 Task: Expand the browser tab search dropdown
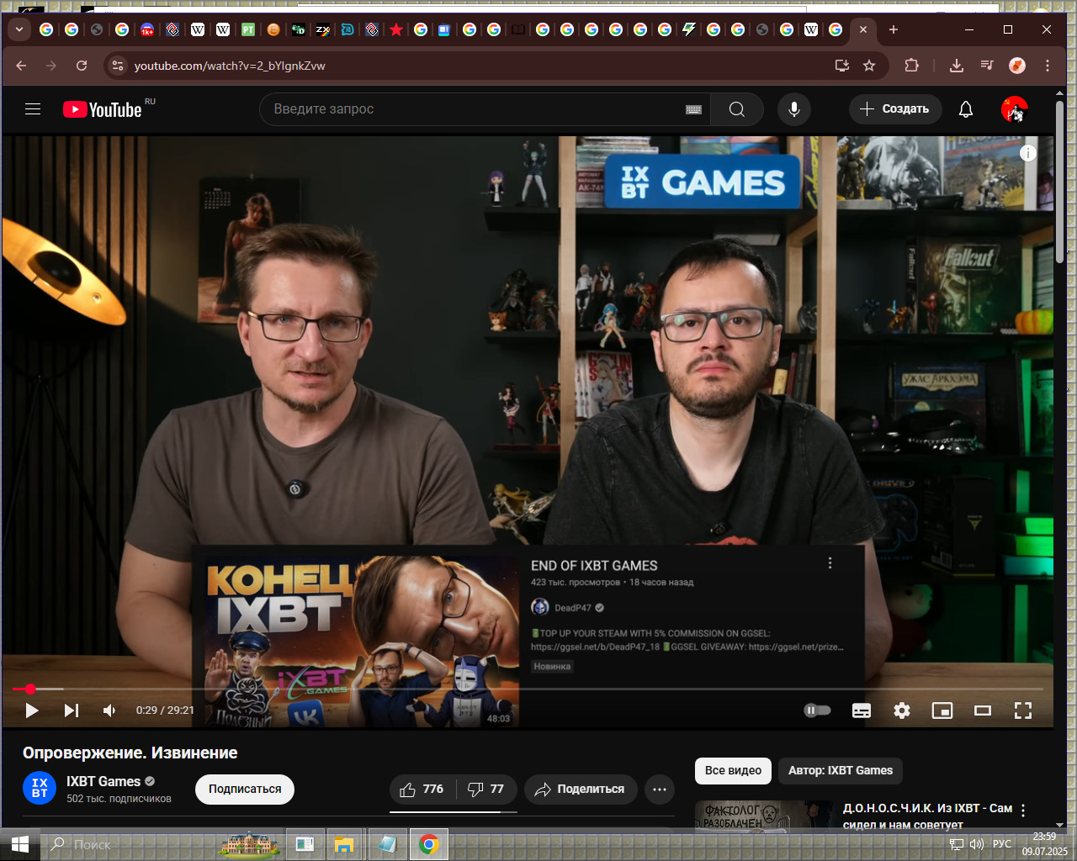[19, 29]
